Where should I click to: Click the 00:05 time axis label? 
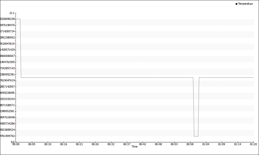[32, 144]
